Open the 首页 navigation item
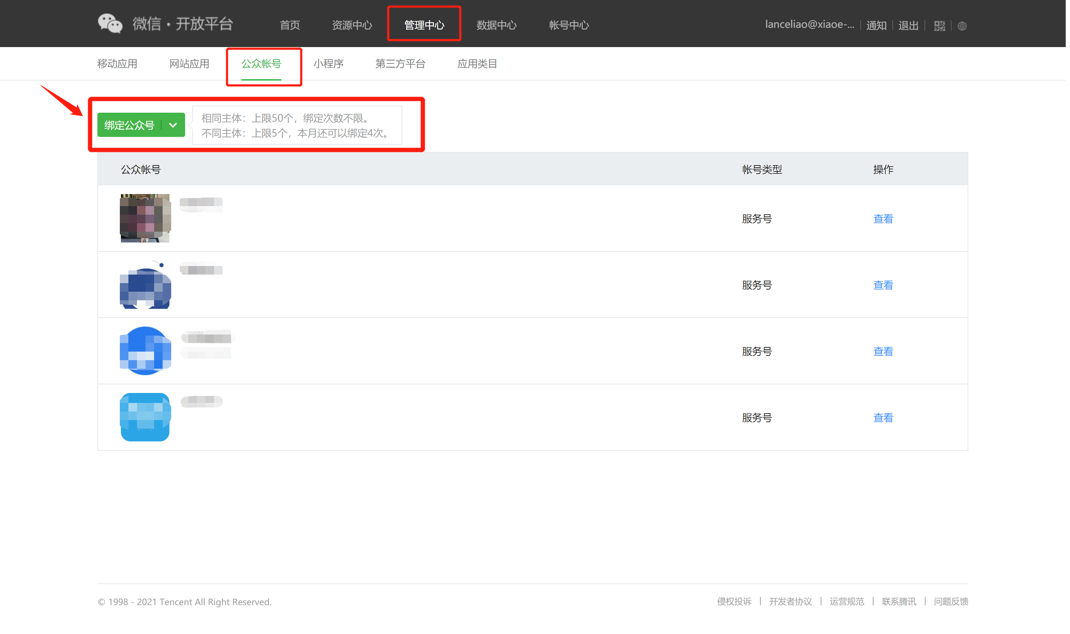The width and height of the screenshot is (1070, 634). coord(291,25)
